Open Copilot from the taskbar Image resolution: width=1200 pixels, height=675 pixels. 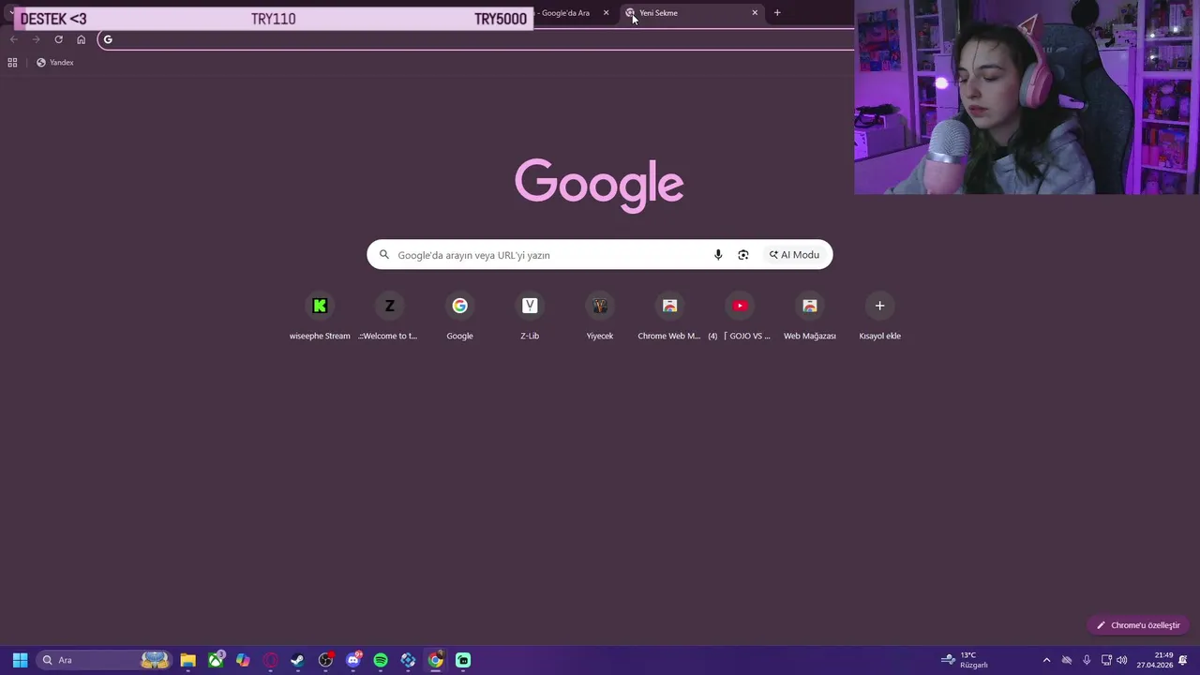tap(243, 660)
